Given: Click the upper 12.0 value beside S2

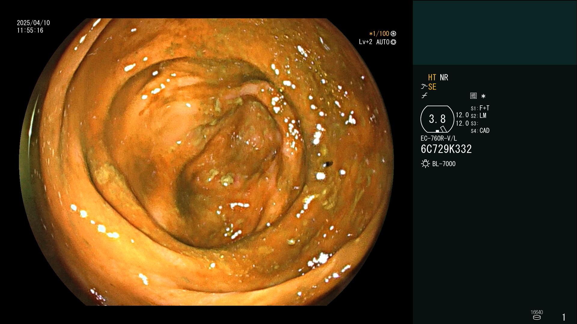Looking at the screenshot, I should [462, 115].
